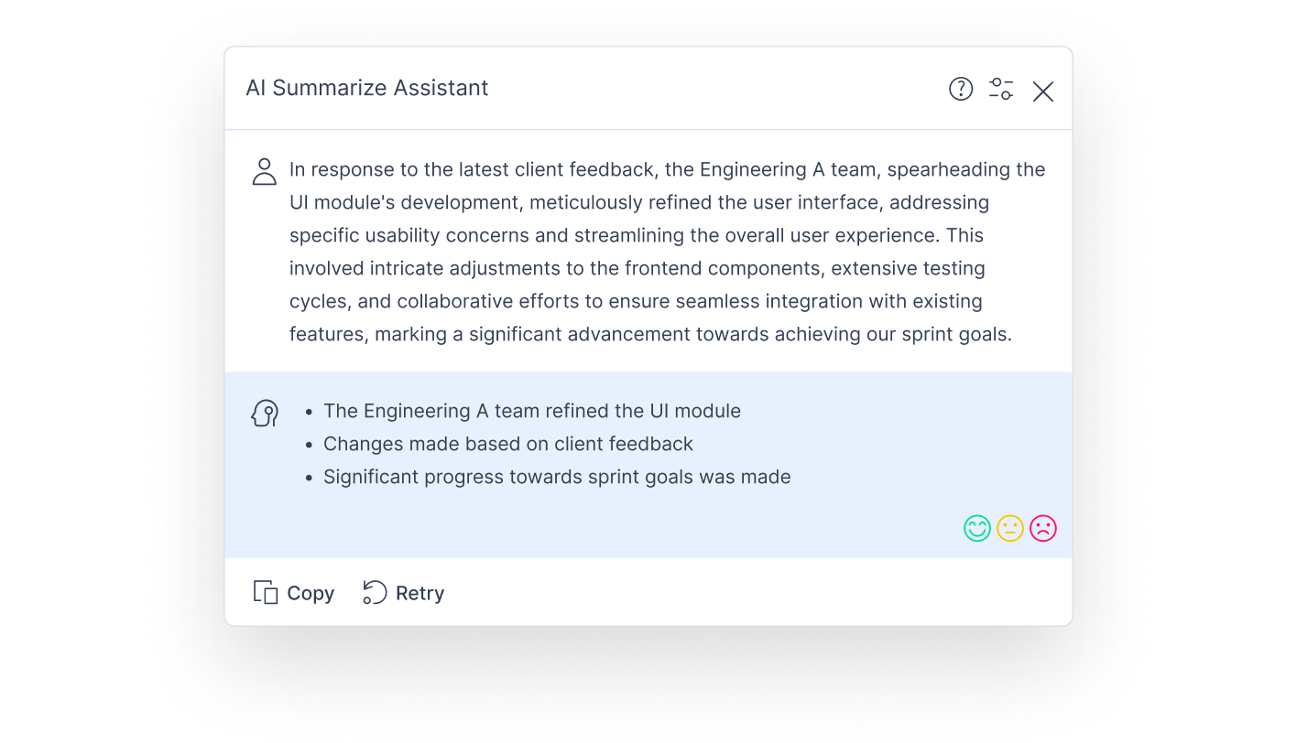
Task: Click the line starting "UI module's development"
Action: [639, 202]
